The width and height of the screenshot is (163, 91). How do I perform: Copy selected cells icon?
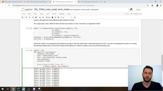click(33, 17)
